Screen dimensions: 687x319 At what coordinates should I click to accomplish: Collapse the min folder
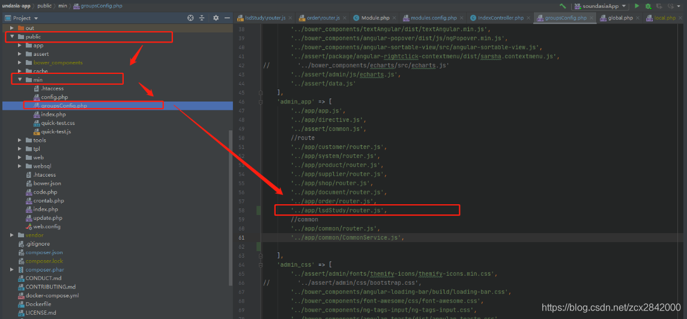point(20,80)
